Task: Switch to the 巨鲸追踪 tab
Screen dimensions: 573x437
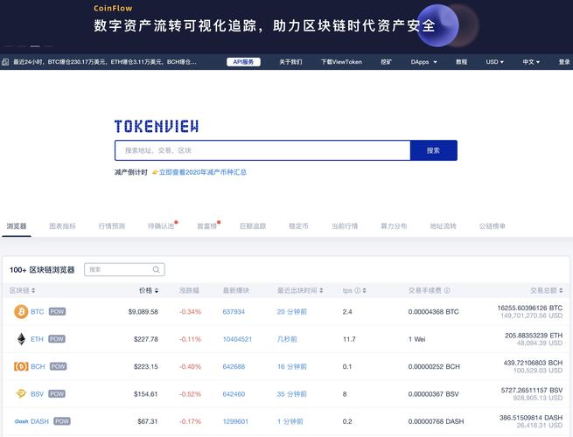Action: pos(253,226)
